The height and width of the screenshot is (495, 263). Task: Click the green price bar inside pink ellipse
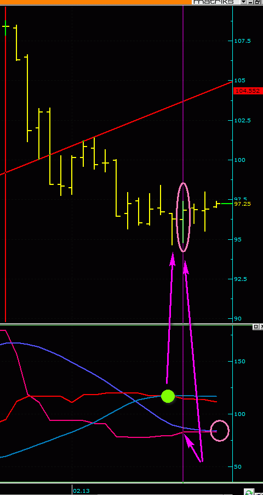(183, 222)
